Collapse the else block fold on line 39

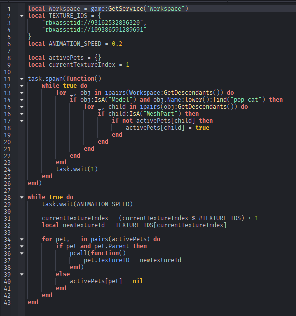click(22, 274)
